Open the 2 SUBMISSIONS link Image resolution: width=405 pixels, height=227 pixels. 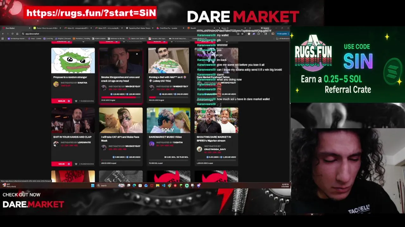(86, 164)
